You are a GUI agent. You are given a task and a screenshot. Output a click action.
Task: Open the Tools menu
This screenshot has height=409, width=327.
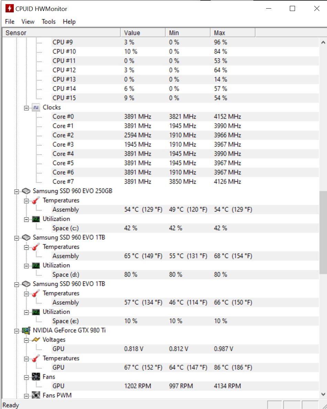tap(49, 22)
